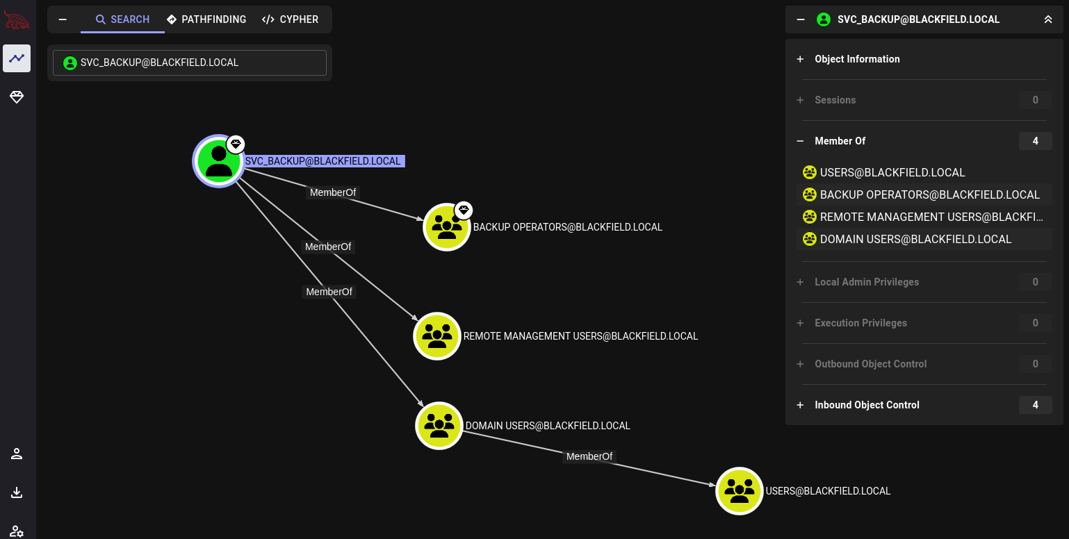The image size is (1069, 539).
Task: Click MemberOf edge label to BACKUP OPERATORS
Action: [x=333, y=192]
